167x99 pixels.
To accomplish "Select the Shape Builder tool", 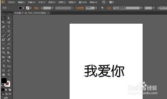I will click(3, 53).
